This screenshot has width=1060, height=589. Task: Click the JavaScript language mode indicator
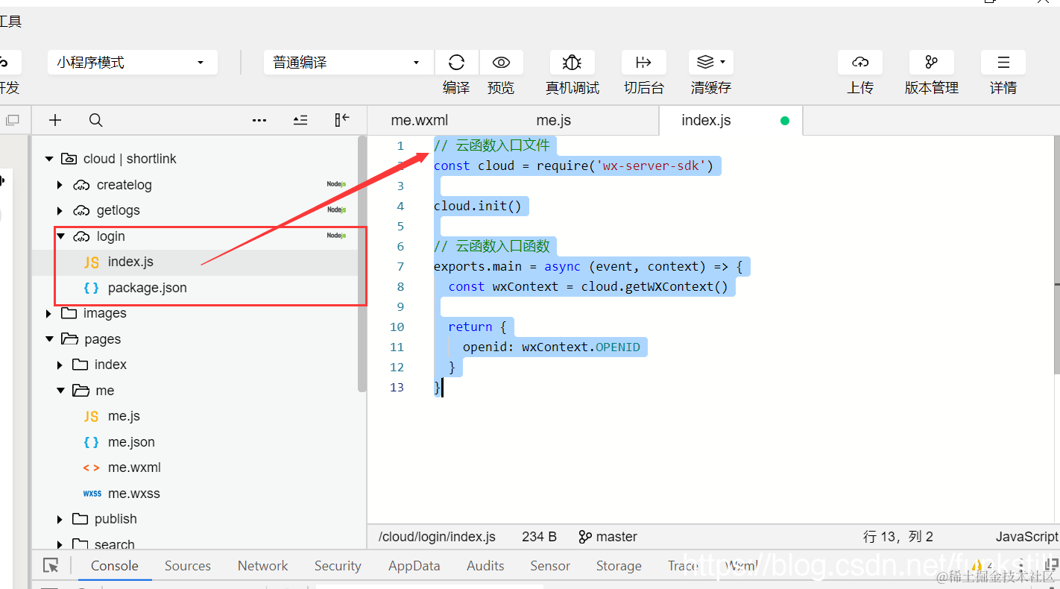[x=1026, y=537]
